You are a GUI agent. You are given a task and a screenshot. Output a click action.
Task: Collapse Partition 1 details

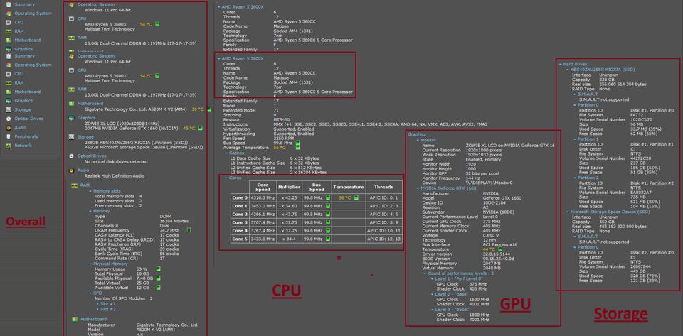pos(575,139)
